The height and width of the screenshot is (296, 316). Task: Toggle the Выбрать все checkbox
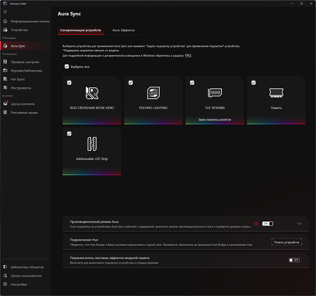click(67, 67)
